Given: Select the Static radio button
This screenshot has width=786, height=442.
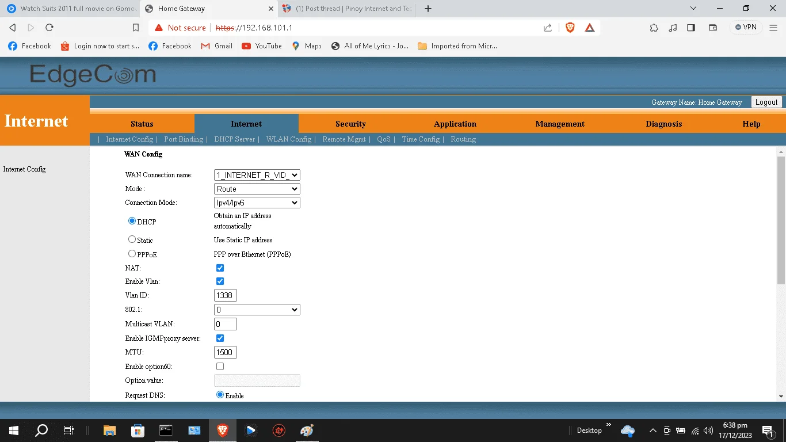Looking at the screenshot, I should 132,239.
